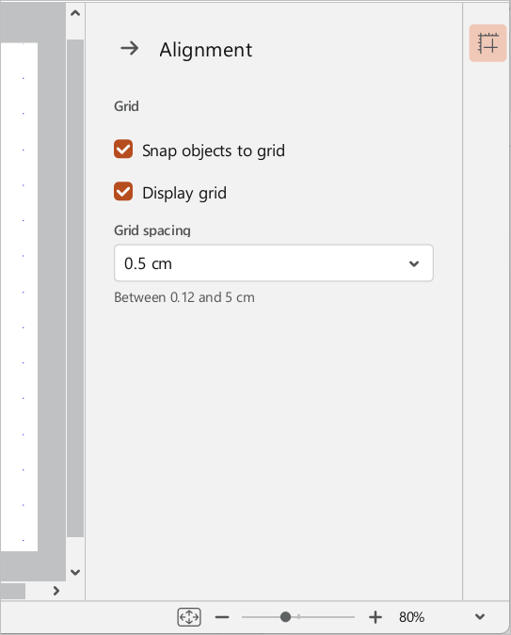Toggle the Alignment pane icon in the right sidebar
This screenshot has height=635, width=511.
click(x=487, y=43)
